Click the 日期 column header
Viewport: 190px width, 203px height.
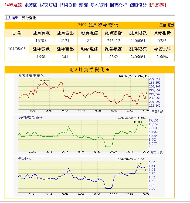pyautogui.click(x=17, y=33)
